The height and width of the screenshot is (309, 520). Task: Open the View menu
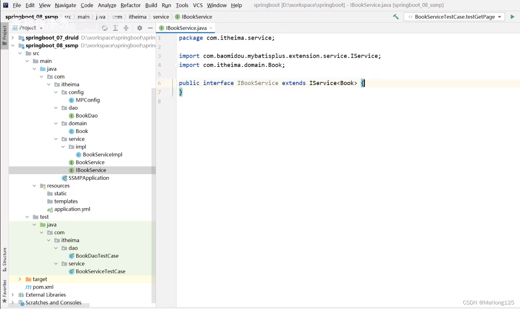pyautogui.click(x=45, y=5)
